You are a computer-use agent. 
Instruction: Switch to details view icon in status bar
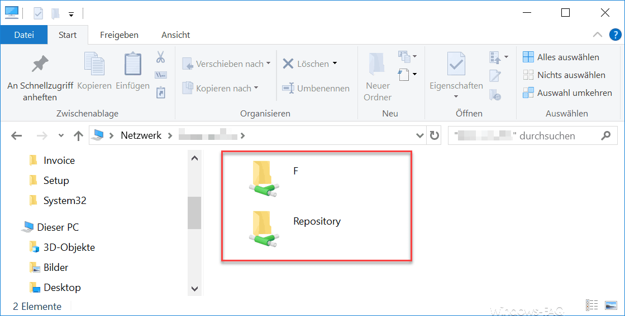pos(592,305)
